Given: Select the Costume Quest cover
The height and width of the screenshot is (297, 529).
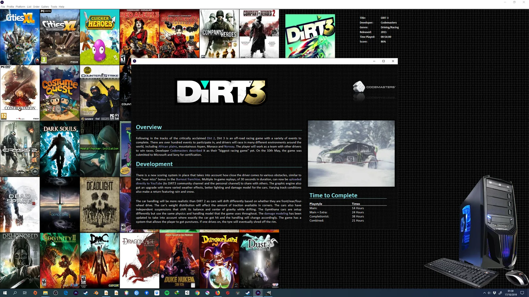Looking at the screenshot, I should point(60,93).
